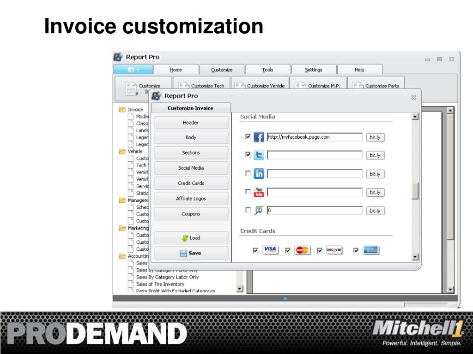The height and width of the screenshot is (354, 473).
Task: Click tree panel scroll down arrow
Action: coord(240,289)
